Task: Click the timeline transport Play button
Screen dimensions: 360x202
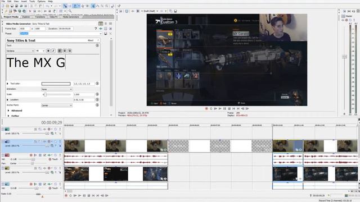Action: 80,196
